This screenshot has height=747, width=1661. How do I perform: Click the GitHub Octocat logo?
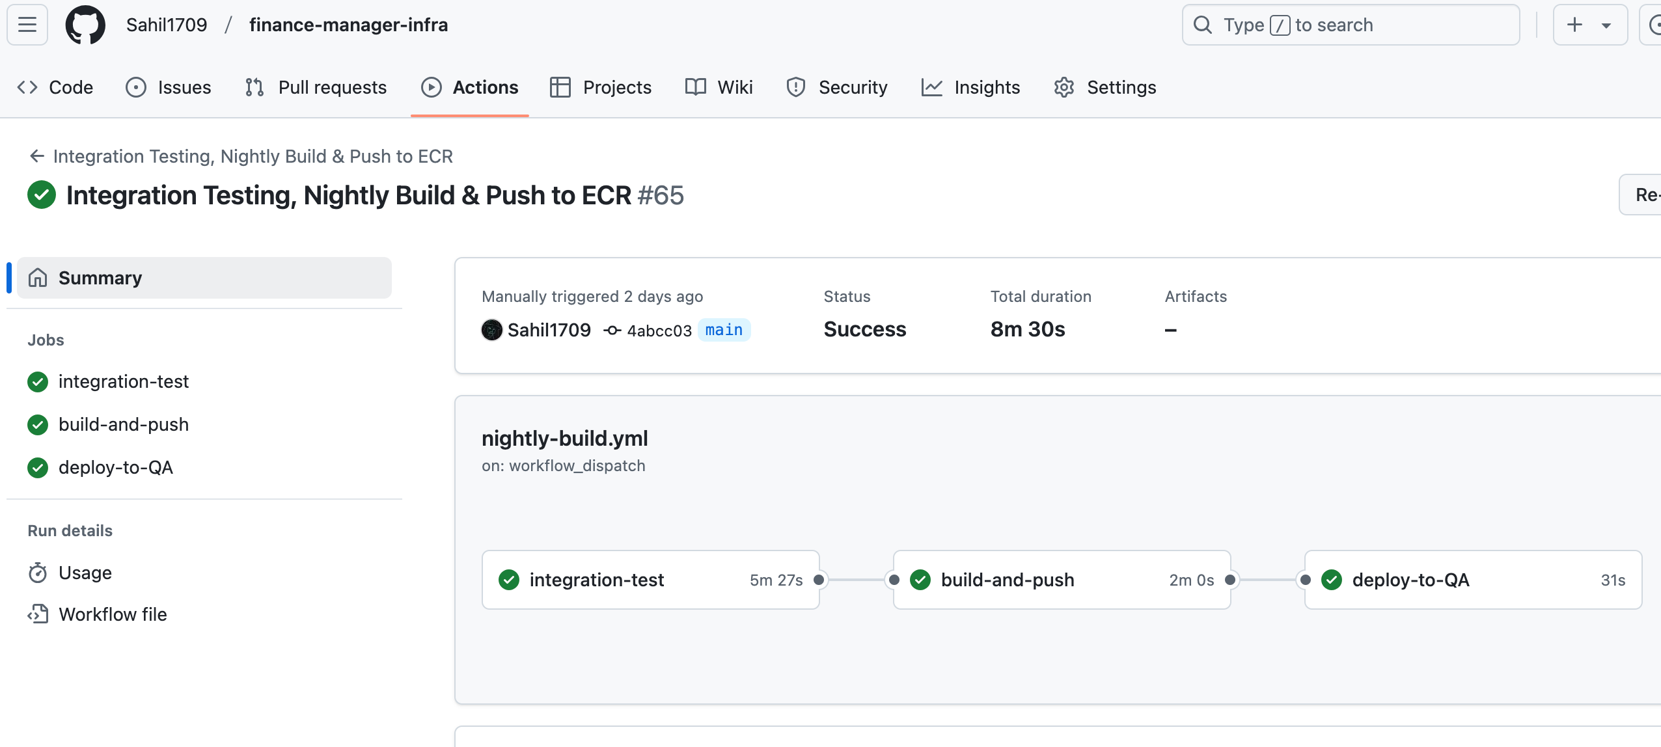85,25
